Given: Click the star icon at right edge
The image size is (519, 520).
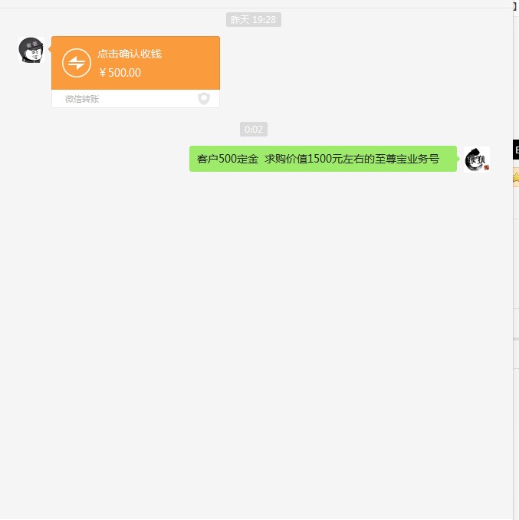Looking at the screenshot, I should [x=516, y=177].
